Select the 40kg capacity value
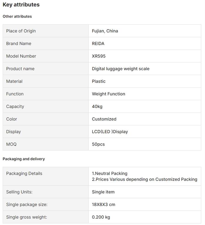 97,106
